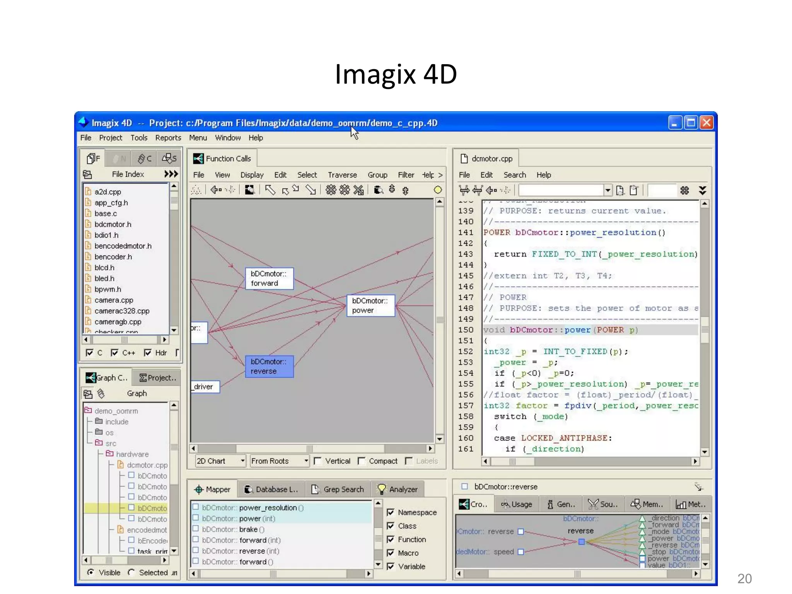
Task: Toggle the C file filter checkbox
Action: pos(90,353)
